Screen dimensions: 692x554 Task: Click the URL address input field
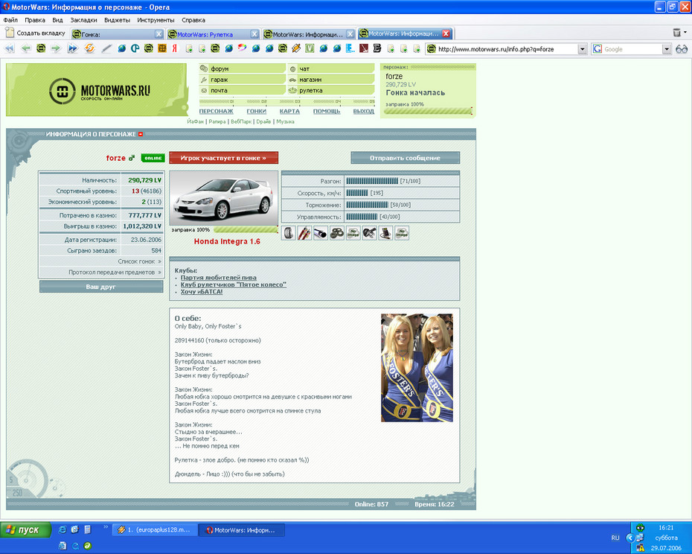tap(507, 49)
